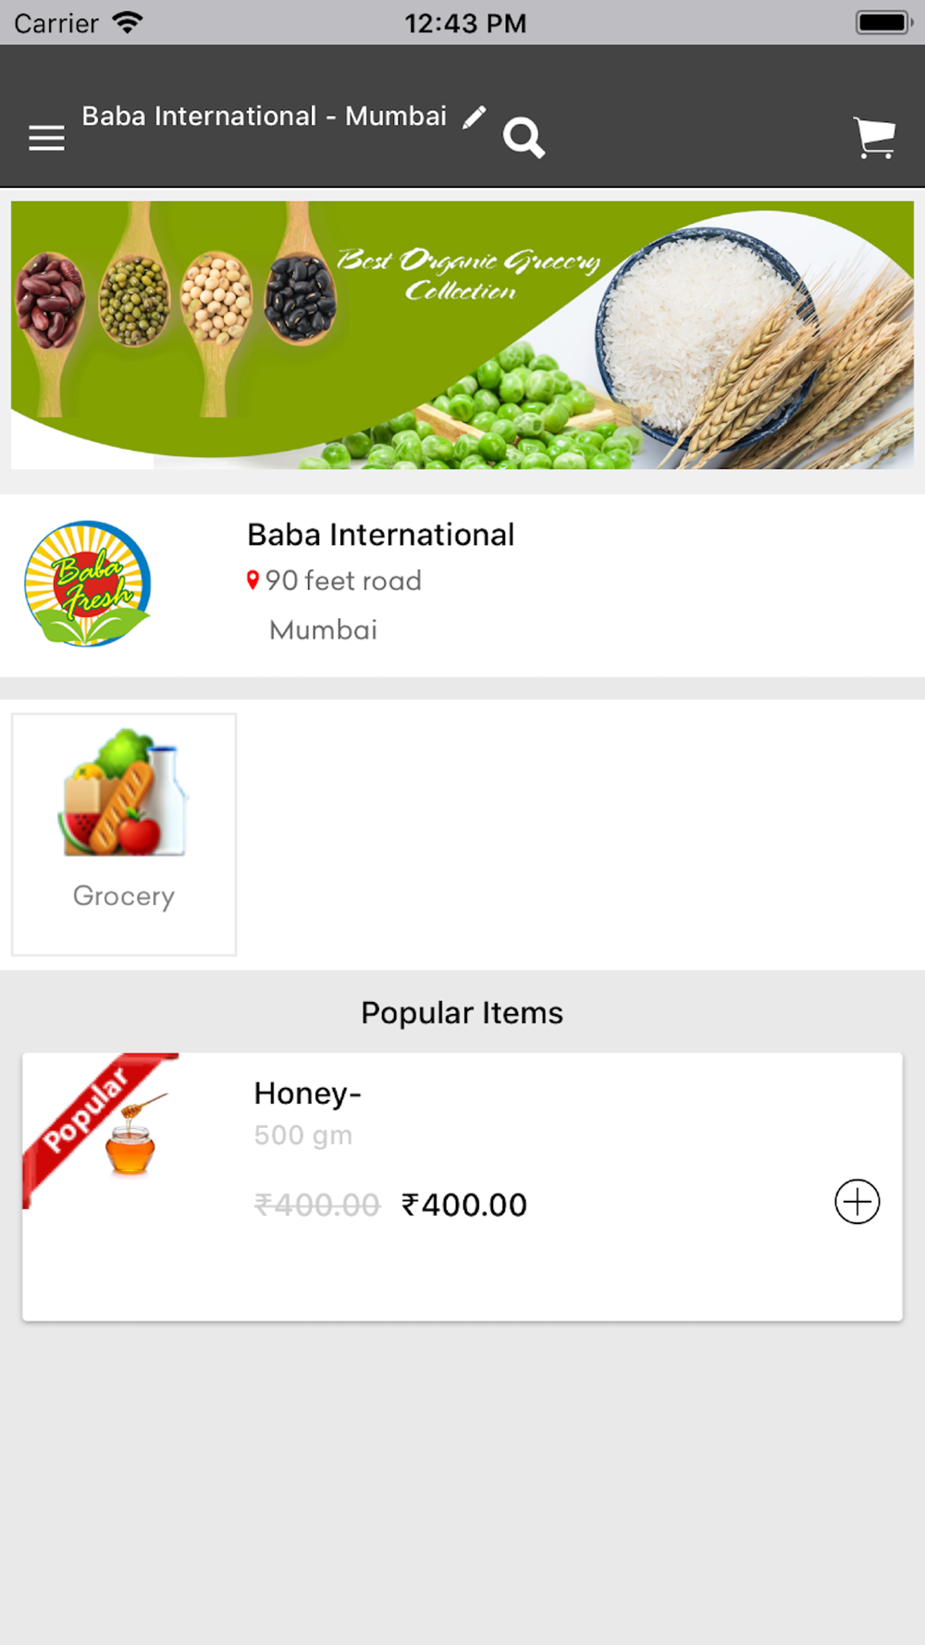
Task: Tap the pencil edit location icon
Action: (x=475, y=117)
